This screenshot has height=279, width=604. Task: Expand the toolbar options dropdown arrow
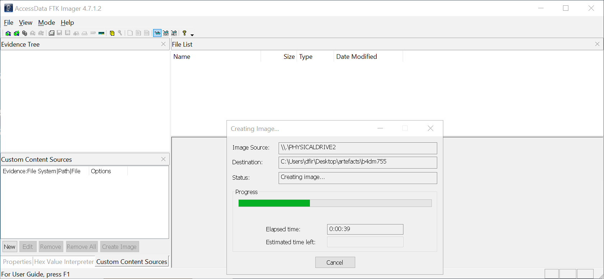[x=192, y=35]
